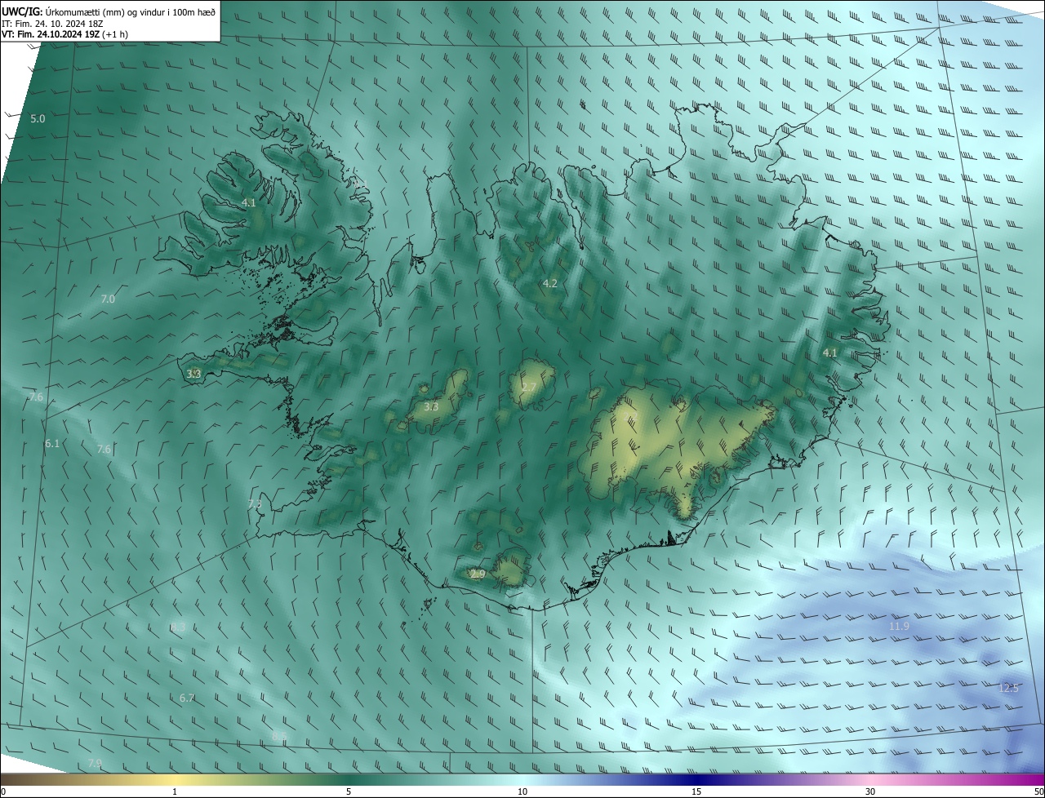1045x798 pixels.
Task: Click the 10 tick label on the color scale
Action: click(522, 791)
